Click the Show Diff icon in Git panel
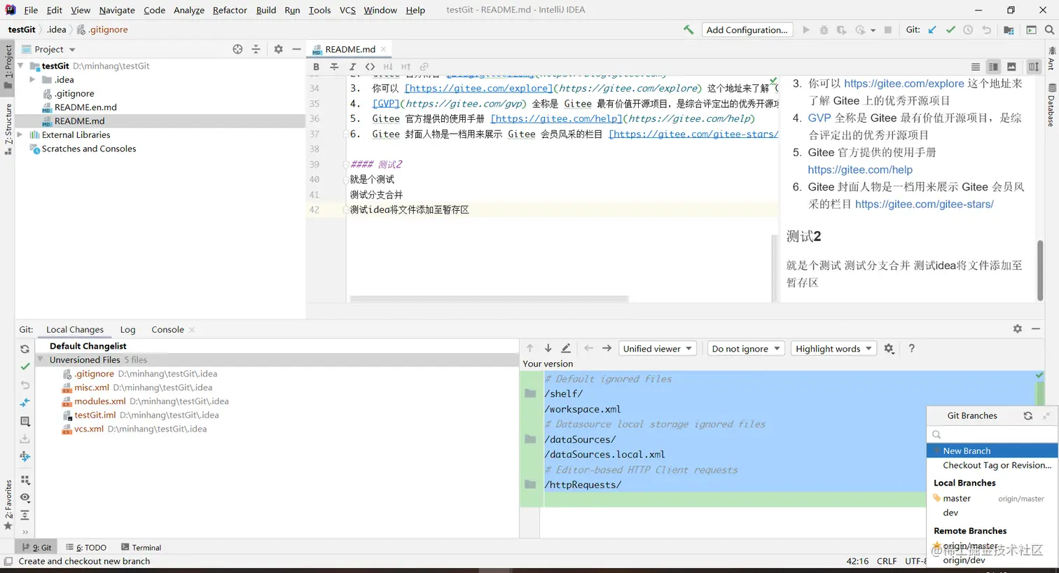Image resolution: width=1059 pixels, height=573 pixels. 25,403
